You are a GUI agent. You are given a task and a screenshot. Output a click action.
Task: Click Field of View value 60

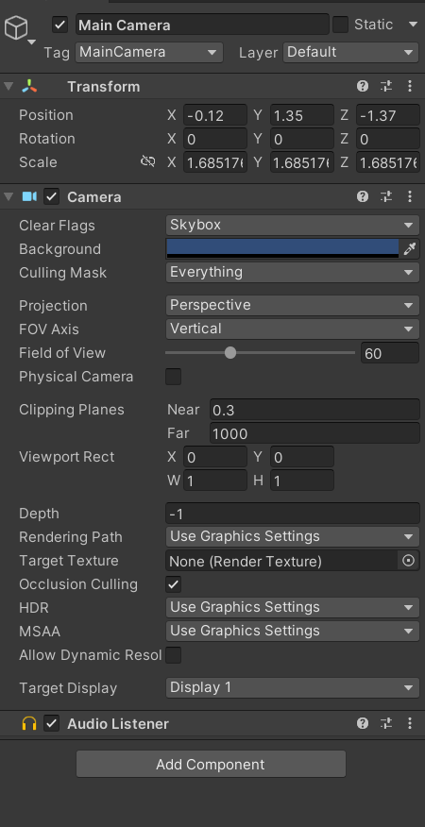390,353
